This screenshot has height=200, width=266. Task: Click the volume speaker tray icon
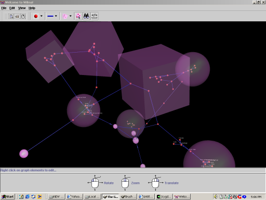click(x=216, y=196)
